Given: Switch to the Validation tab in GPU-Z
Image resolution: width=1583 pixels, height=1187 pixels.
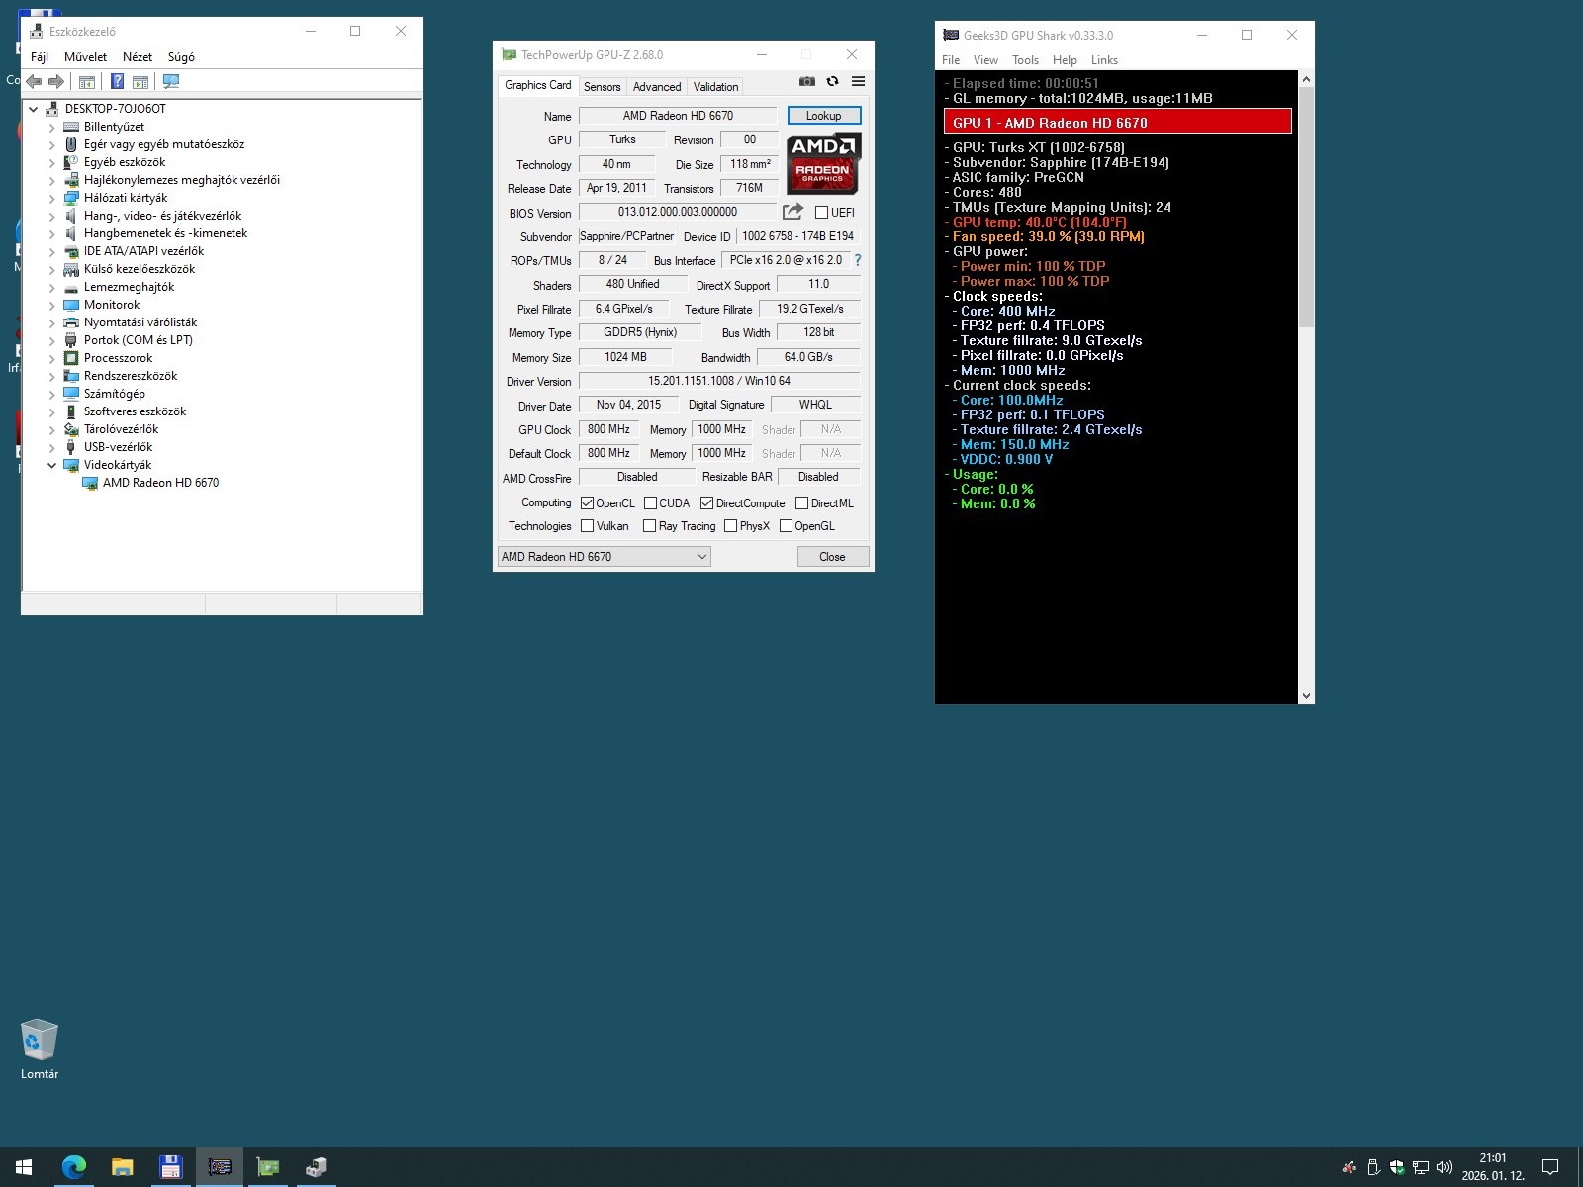Looking at the screenshot, I should click(715, 87).
